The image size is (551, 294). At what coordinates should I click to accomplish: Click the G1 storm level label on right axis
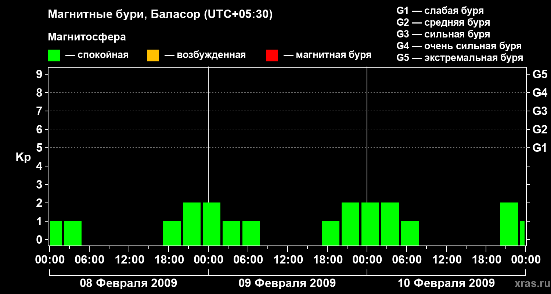540,148
